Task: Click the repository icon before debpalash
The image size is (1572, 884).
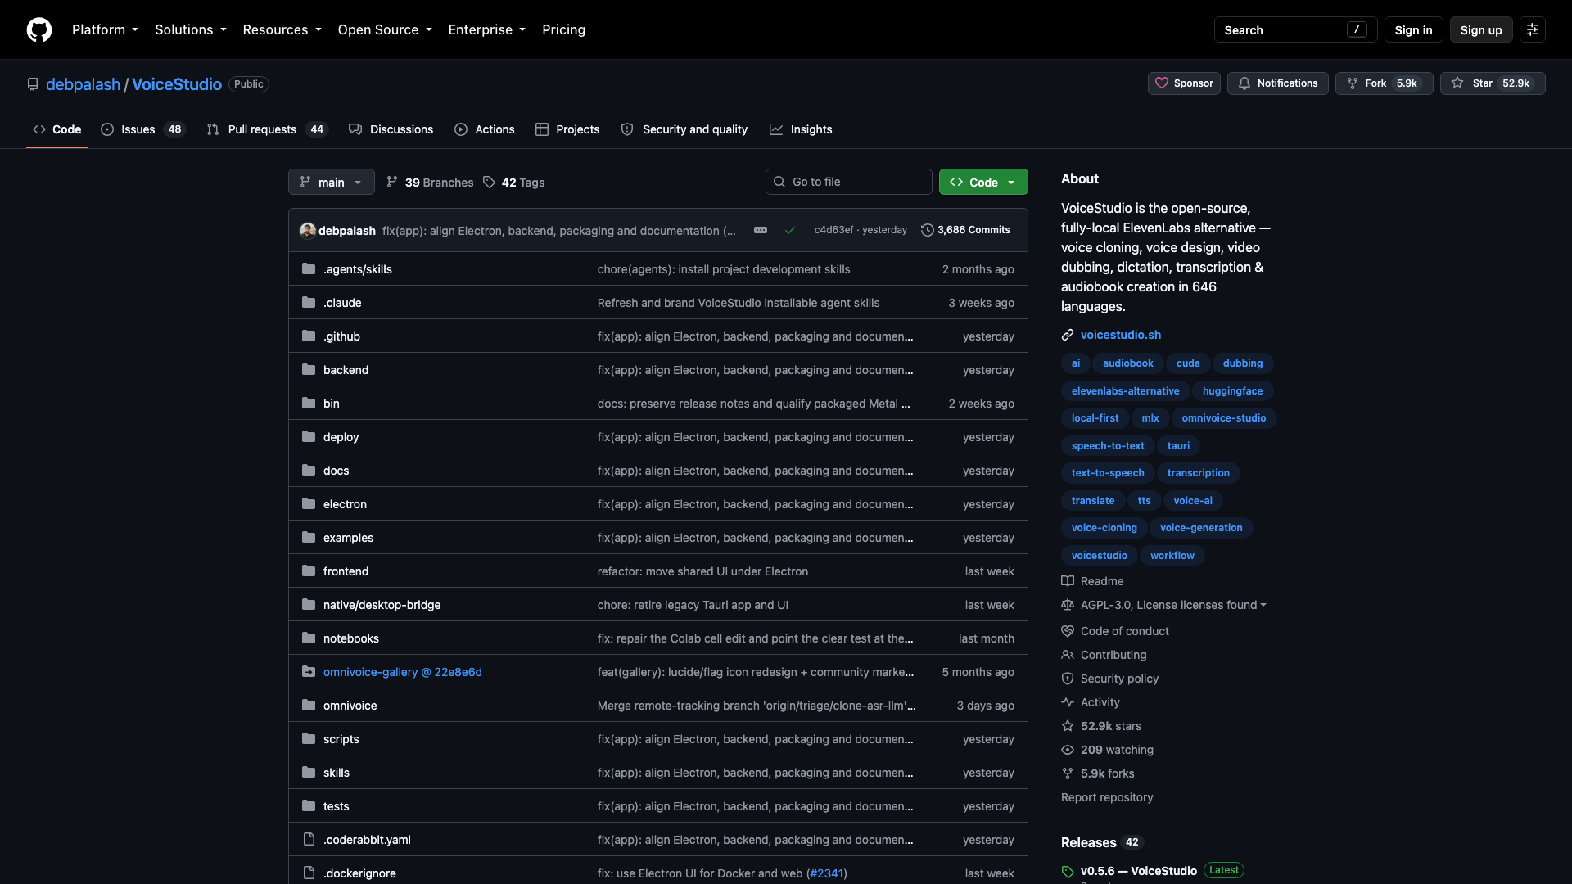Action: point(33,84)
